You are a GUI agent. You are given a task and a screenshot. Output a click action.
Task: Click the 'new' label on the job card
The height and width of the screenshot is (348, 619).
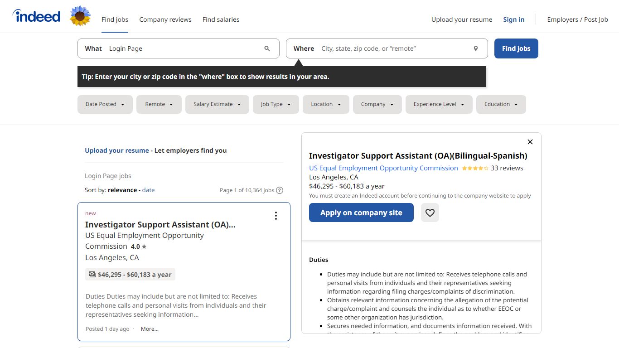(91, 213)
